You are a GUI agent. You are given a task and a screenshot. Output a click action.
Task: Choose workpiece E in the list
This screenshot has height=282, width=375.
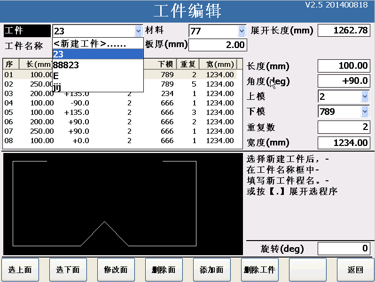coord(98,76)
